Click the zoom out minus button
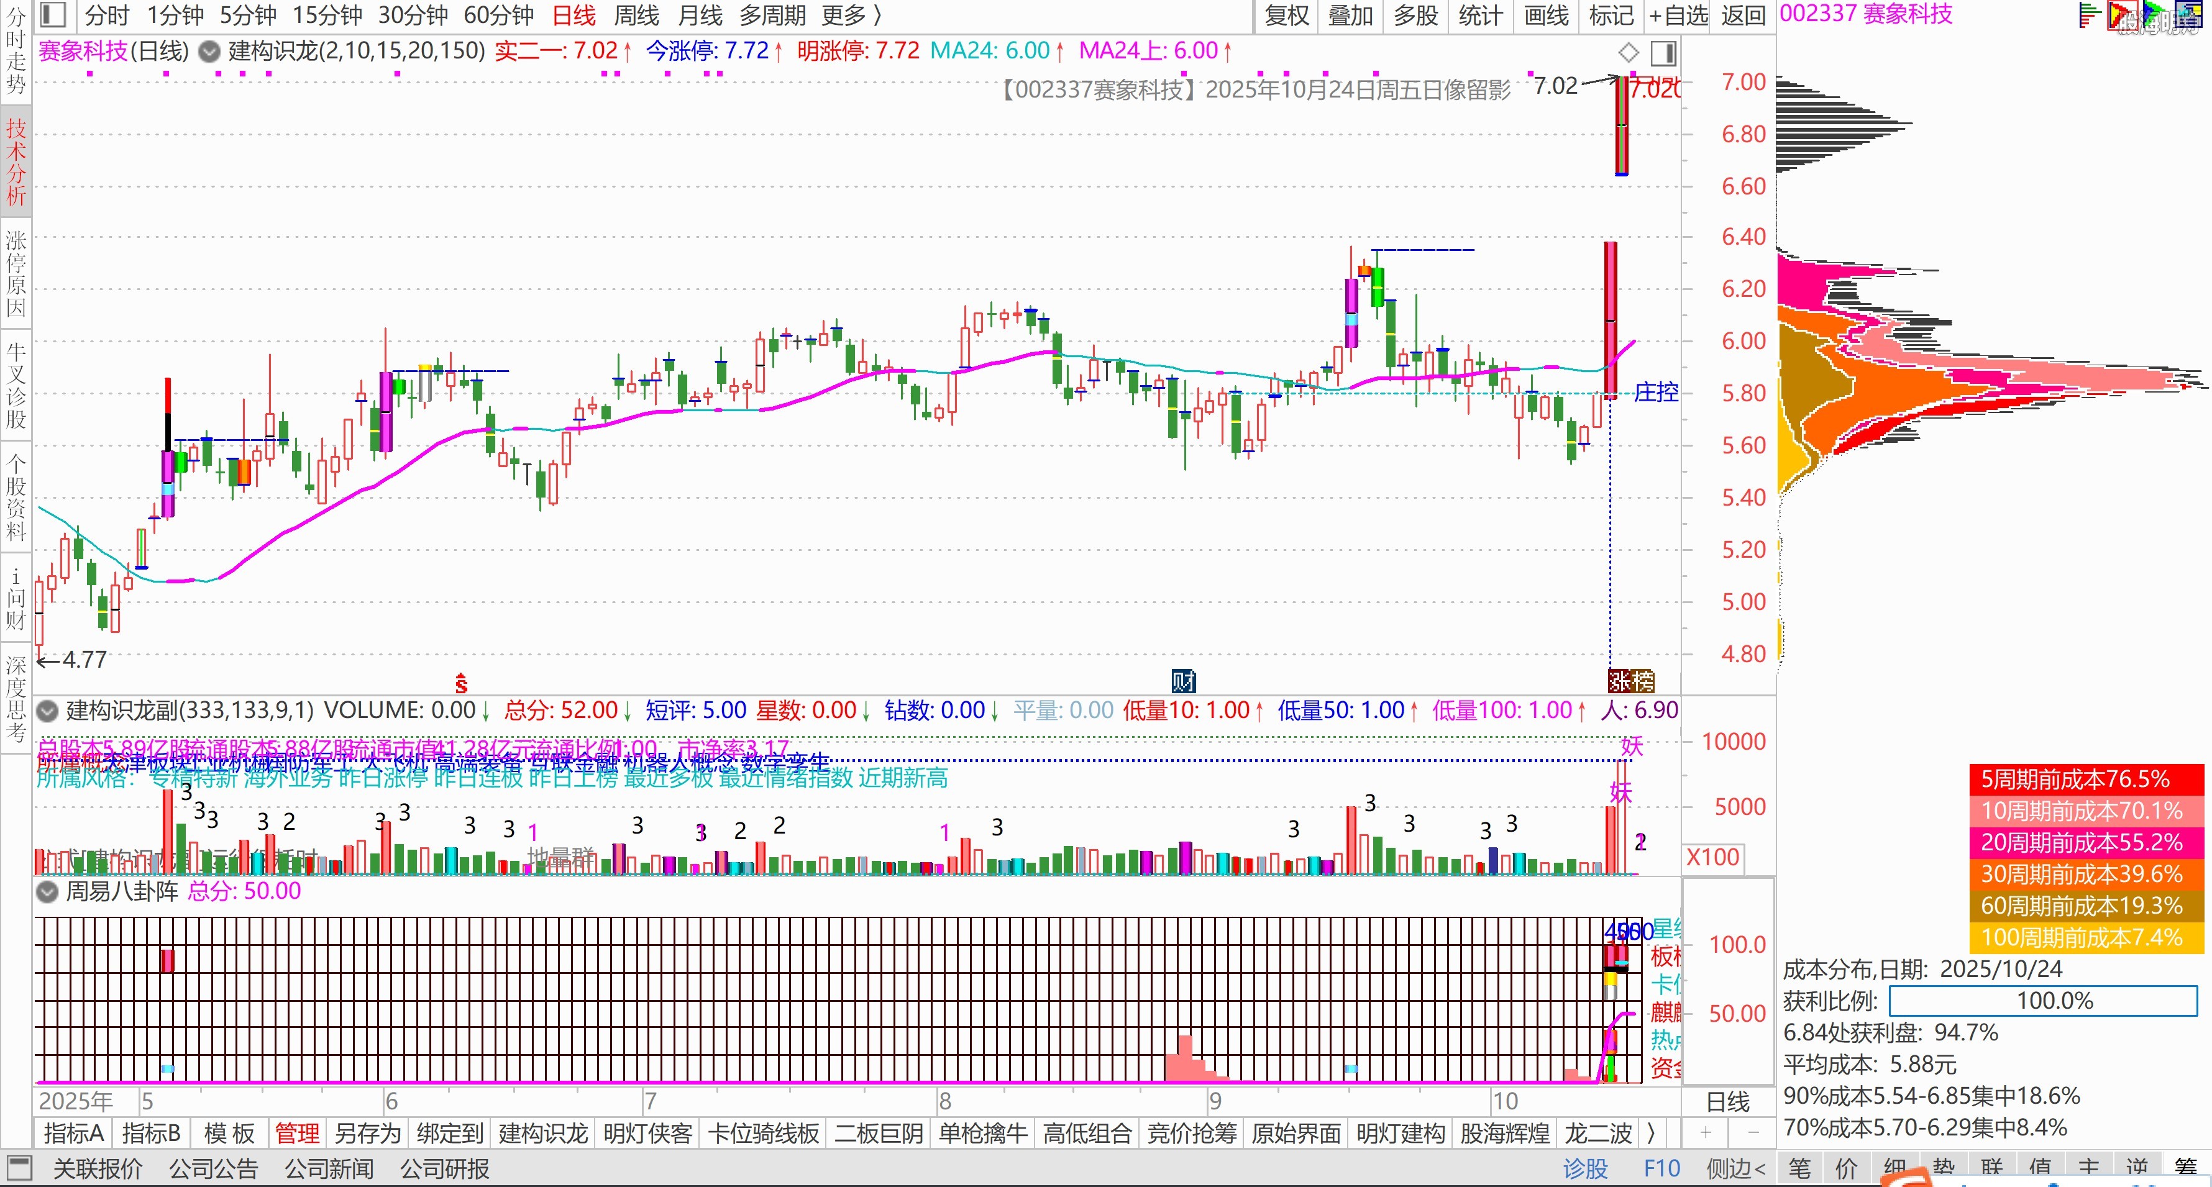 [x=1753, y=1133]
